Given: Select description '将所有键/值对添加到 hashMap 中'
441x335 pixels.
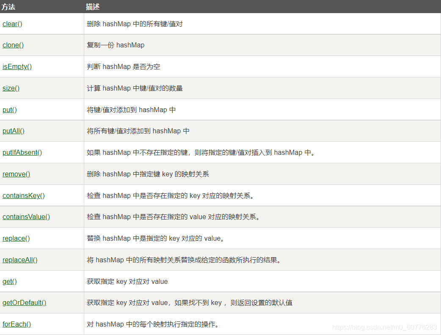Looking at the screenshot, I should pyautogui.click(x=138, y=131).
